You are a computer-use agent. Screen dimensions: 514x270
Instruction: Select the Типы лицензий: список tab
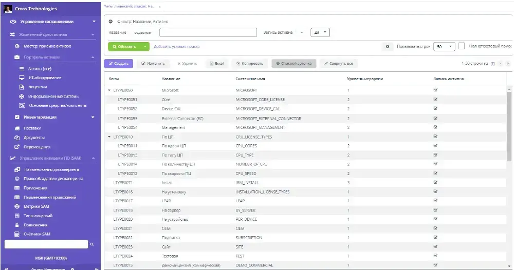click(x=130, y=6)
